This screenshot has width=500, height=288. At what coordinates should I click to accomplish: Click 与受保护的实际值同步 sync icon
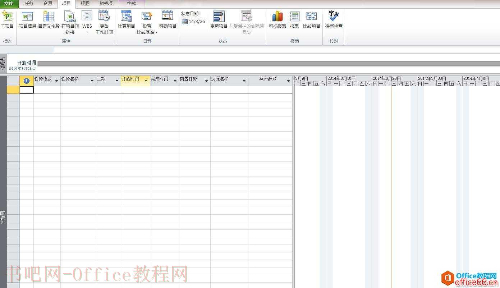247,23
